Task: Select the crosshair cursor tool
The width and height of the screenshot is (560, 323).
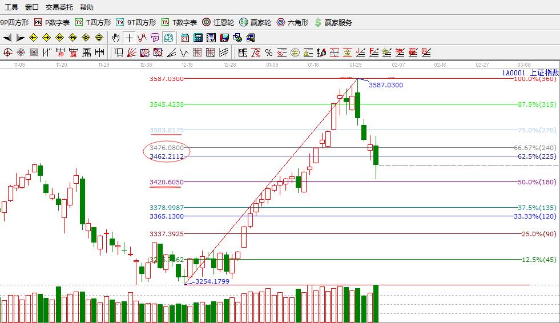Action: 129,38
